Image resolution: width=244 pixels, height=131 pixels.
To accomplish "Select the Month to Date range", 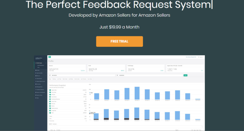I will pyautogui.click(x=77, y=79).
